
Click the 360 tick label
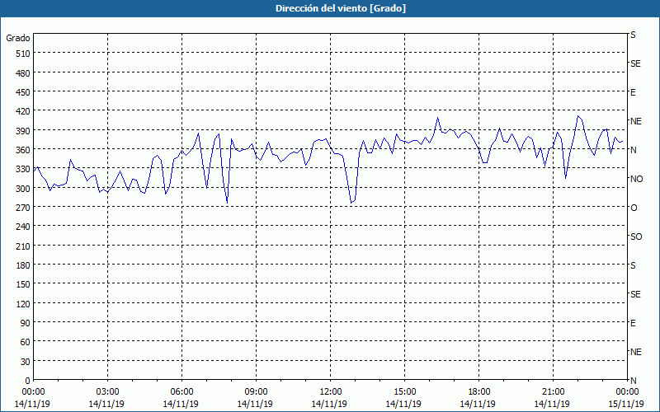point(23,150)
